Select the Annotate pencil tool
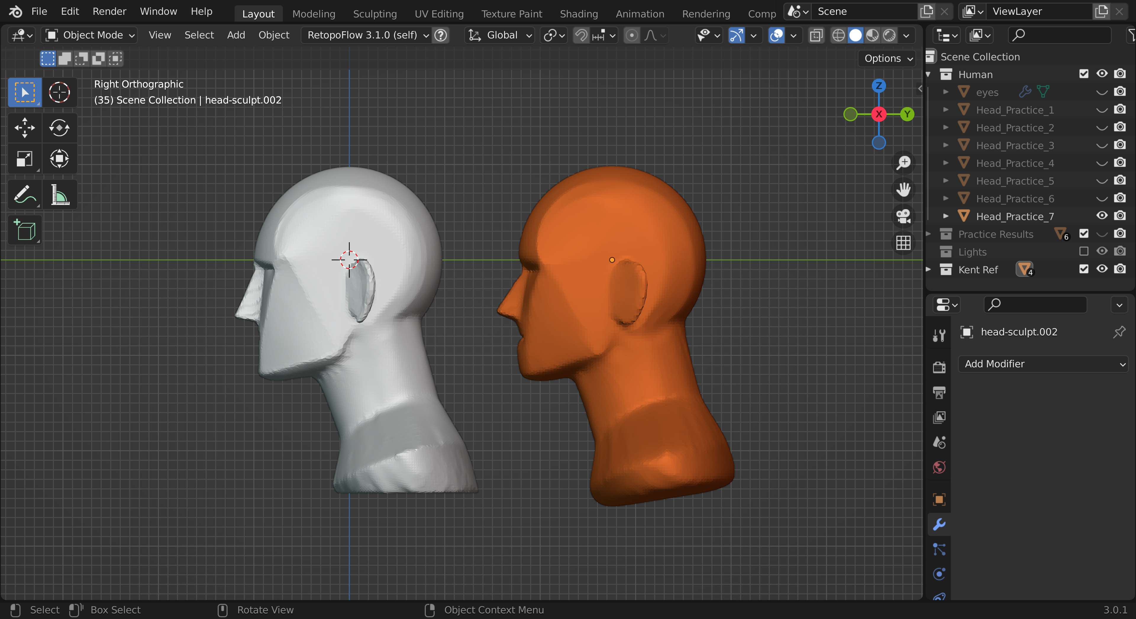The width and height of the screenshot is (1136, 619). click(25, 194)
